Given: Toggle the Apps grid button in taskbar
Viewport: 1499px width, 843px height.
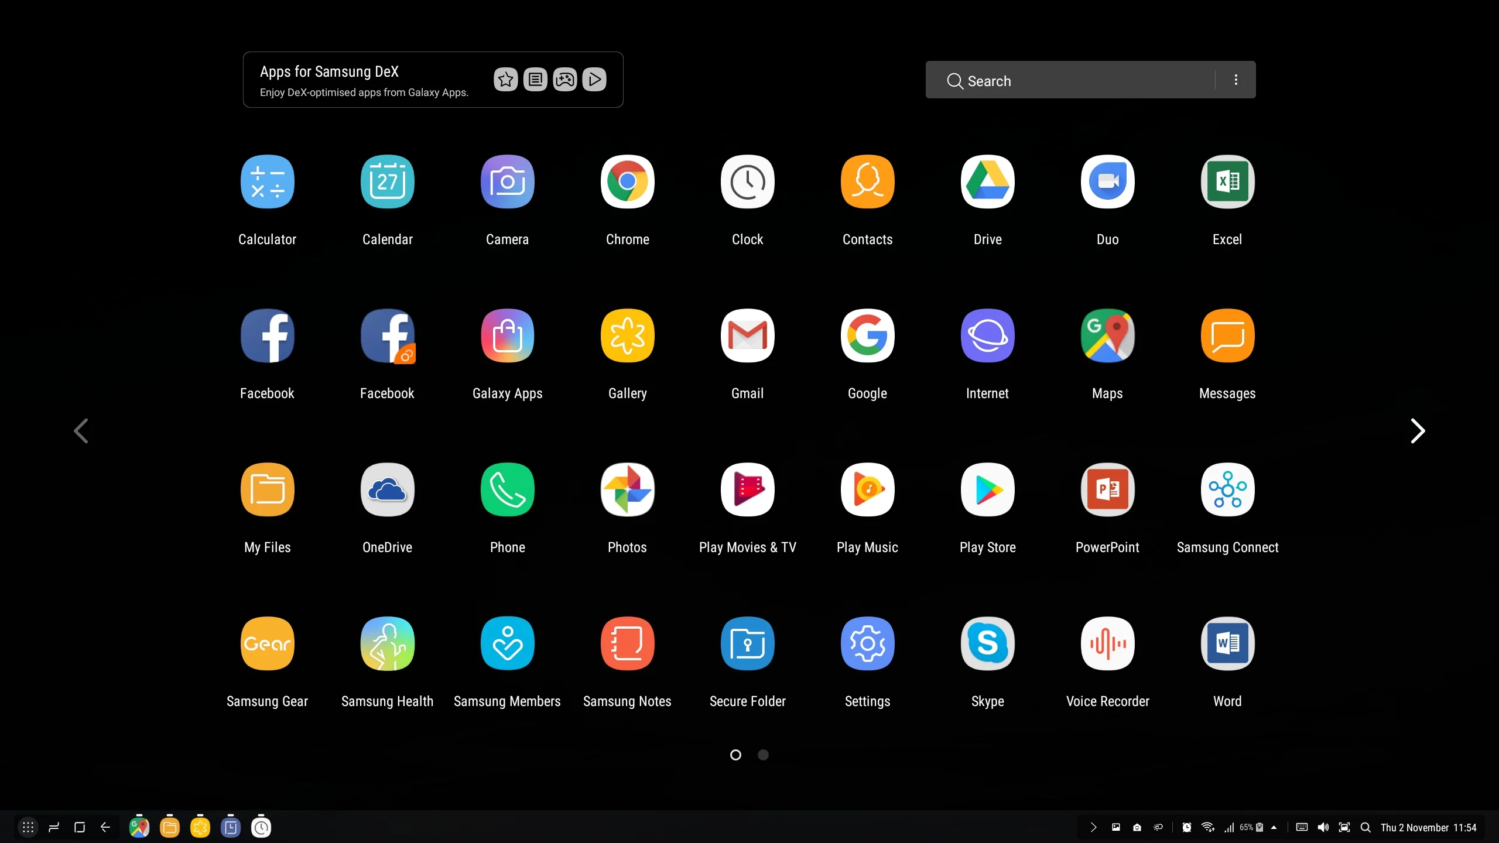Looking at the screenshot, I should click(x=28, y=827).
